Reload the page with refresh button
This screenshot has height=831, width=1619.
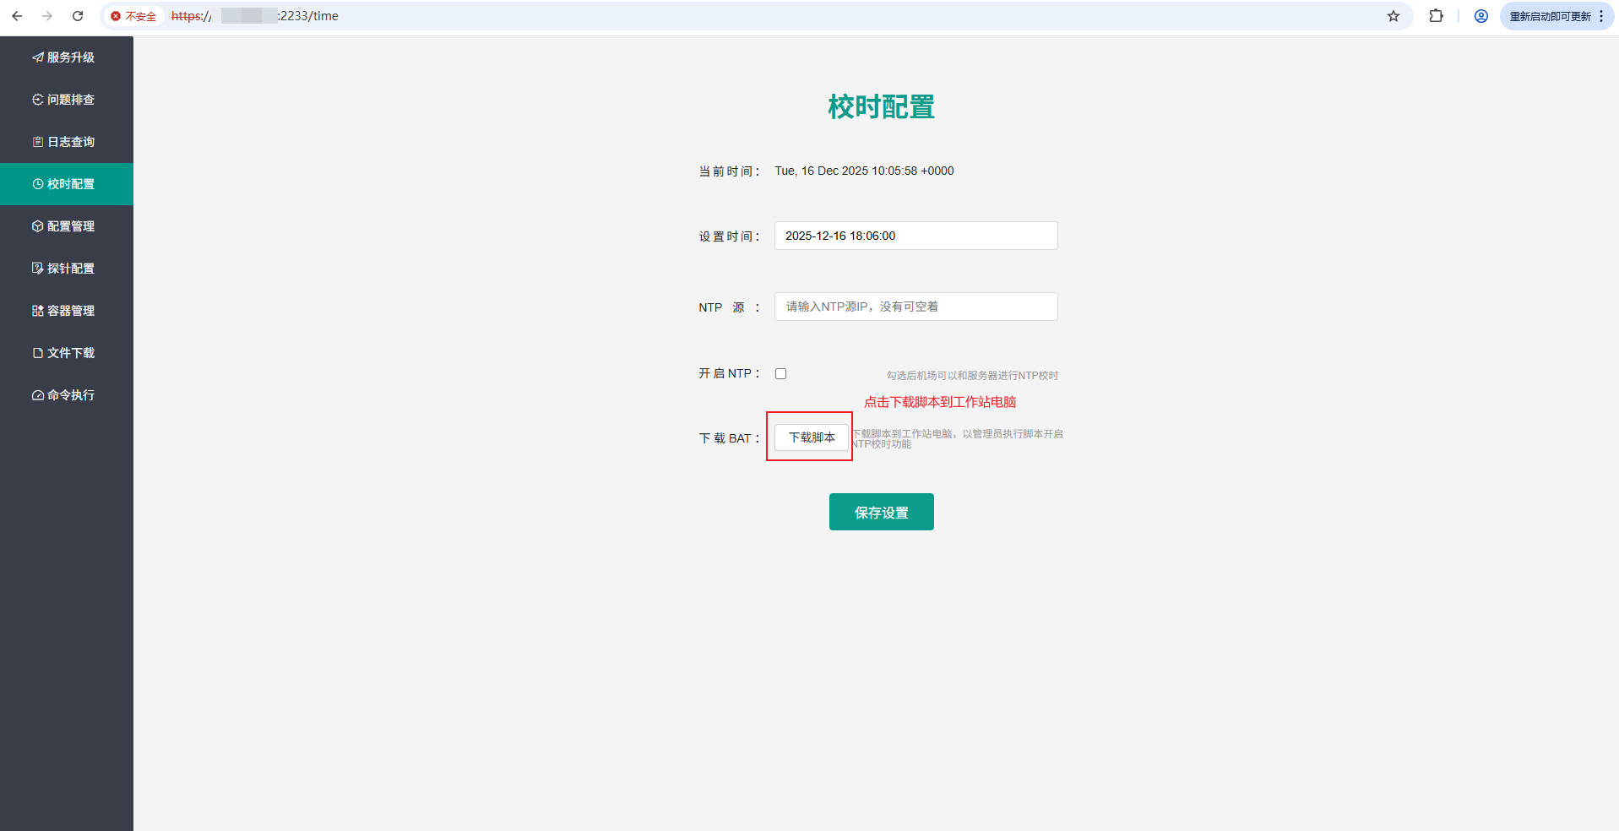coord(78,16)
